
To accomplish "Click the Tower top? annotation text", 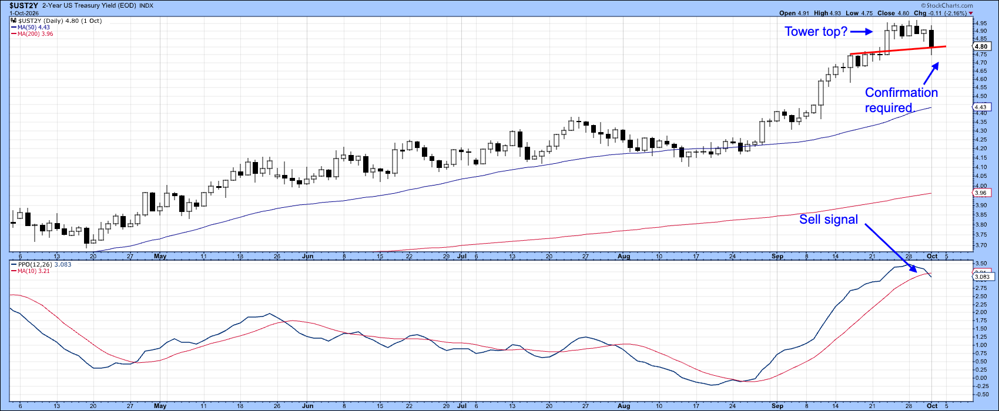I will [x=815, y=32].
